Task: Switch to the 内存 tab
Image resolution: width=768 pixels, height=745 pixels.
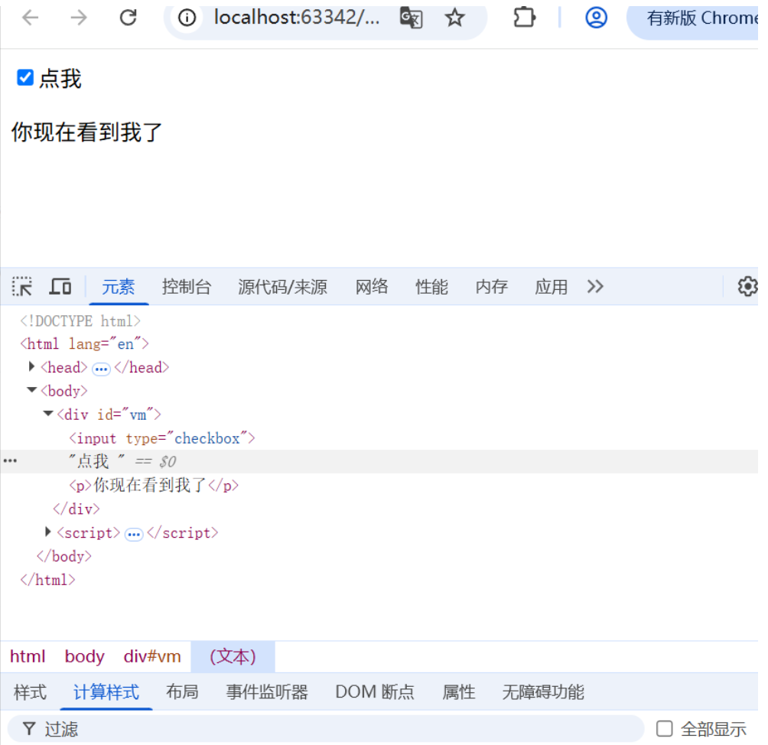Action: coord(491,287)
